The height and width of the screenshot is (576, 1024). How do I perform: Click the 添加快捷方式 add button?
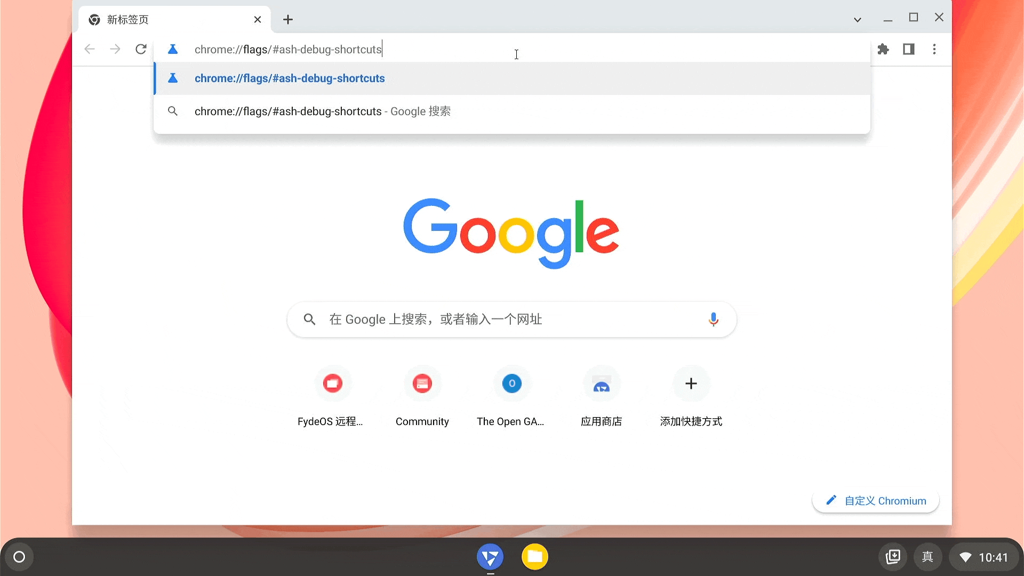click(690, 383)
